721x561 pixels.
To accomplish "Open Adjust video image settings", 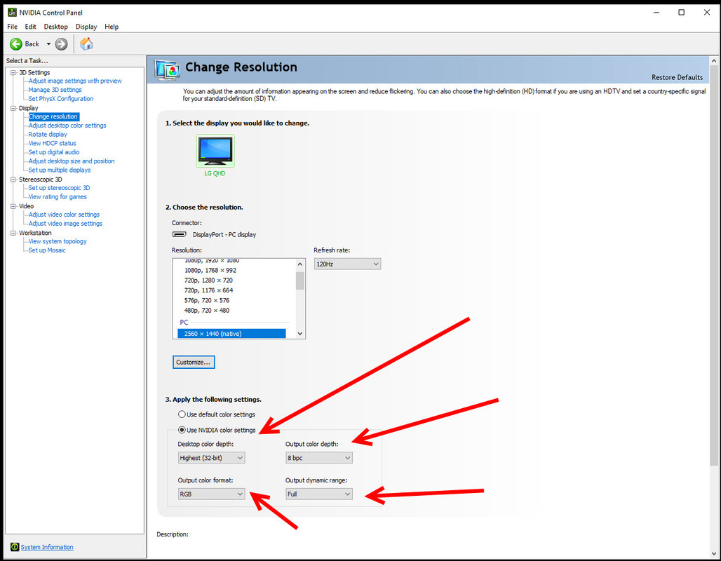I will 65,224.
